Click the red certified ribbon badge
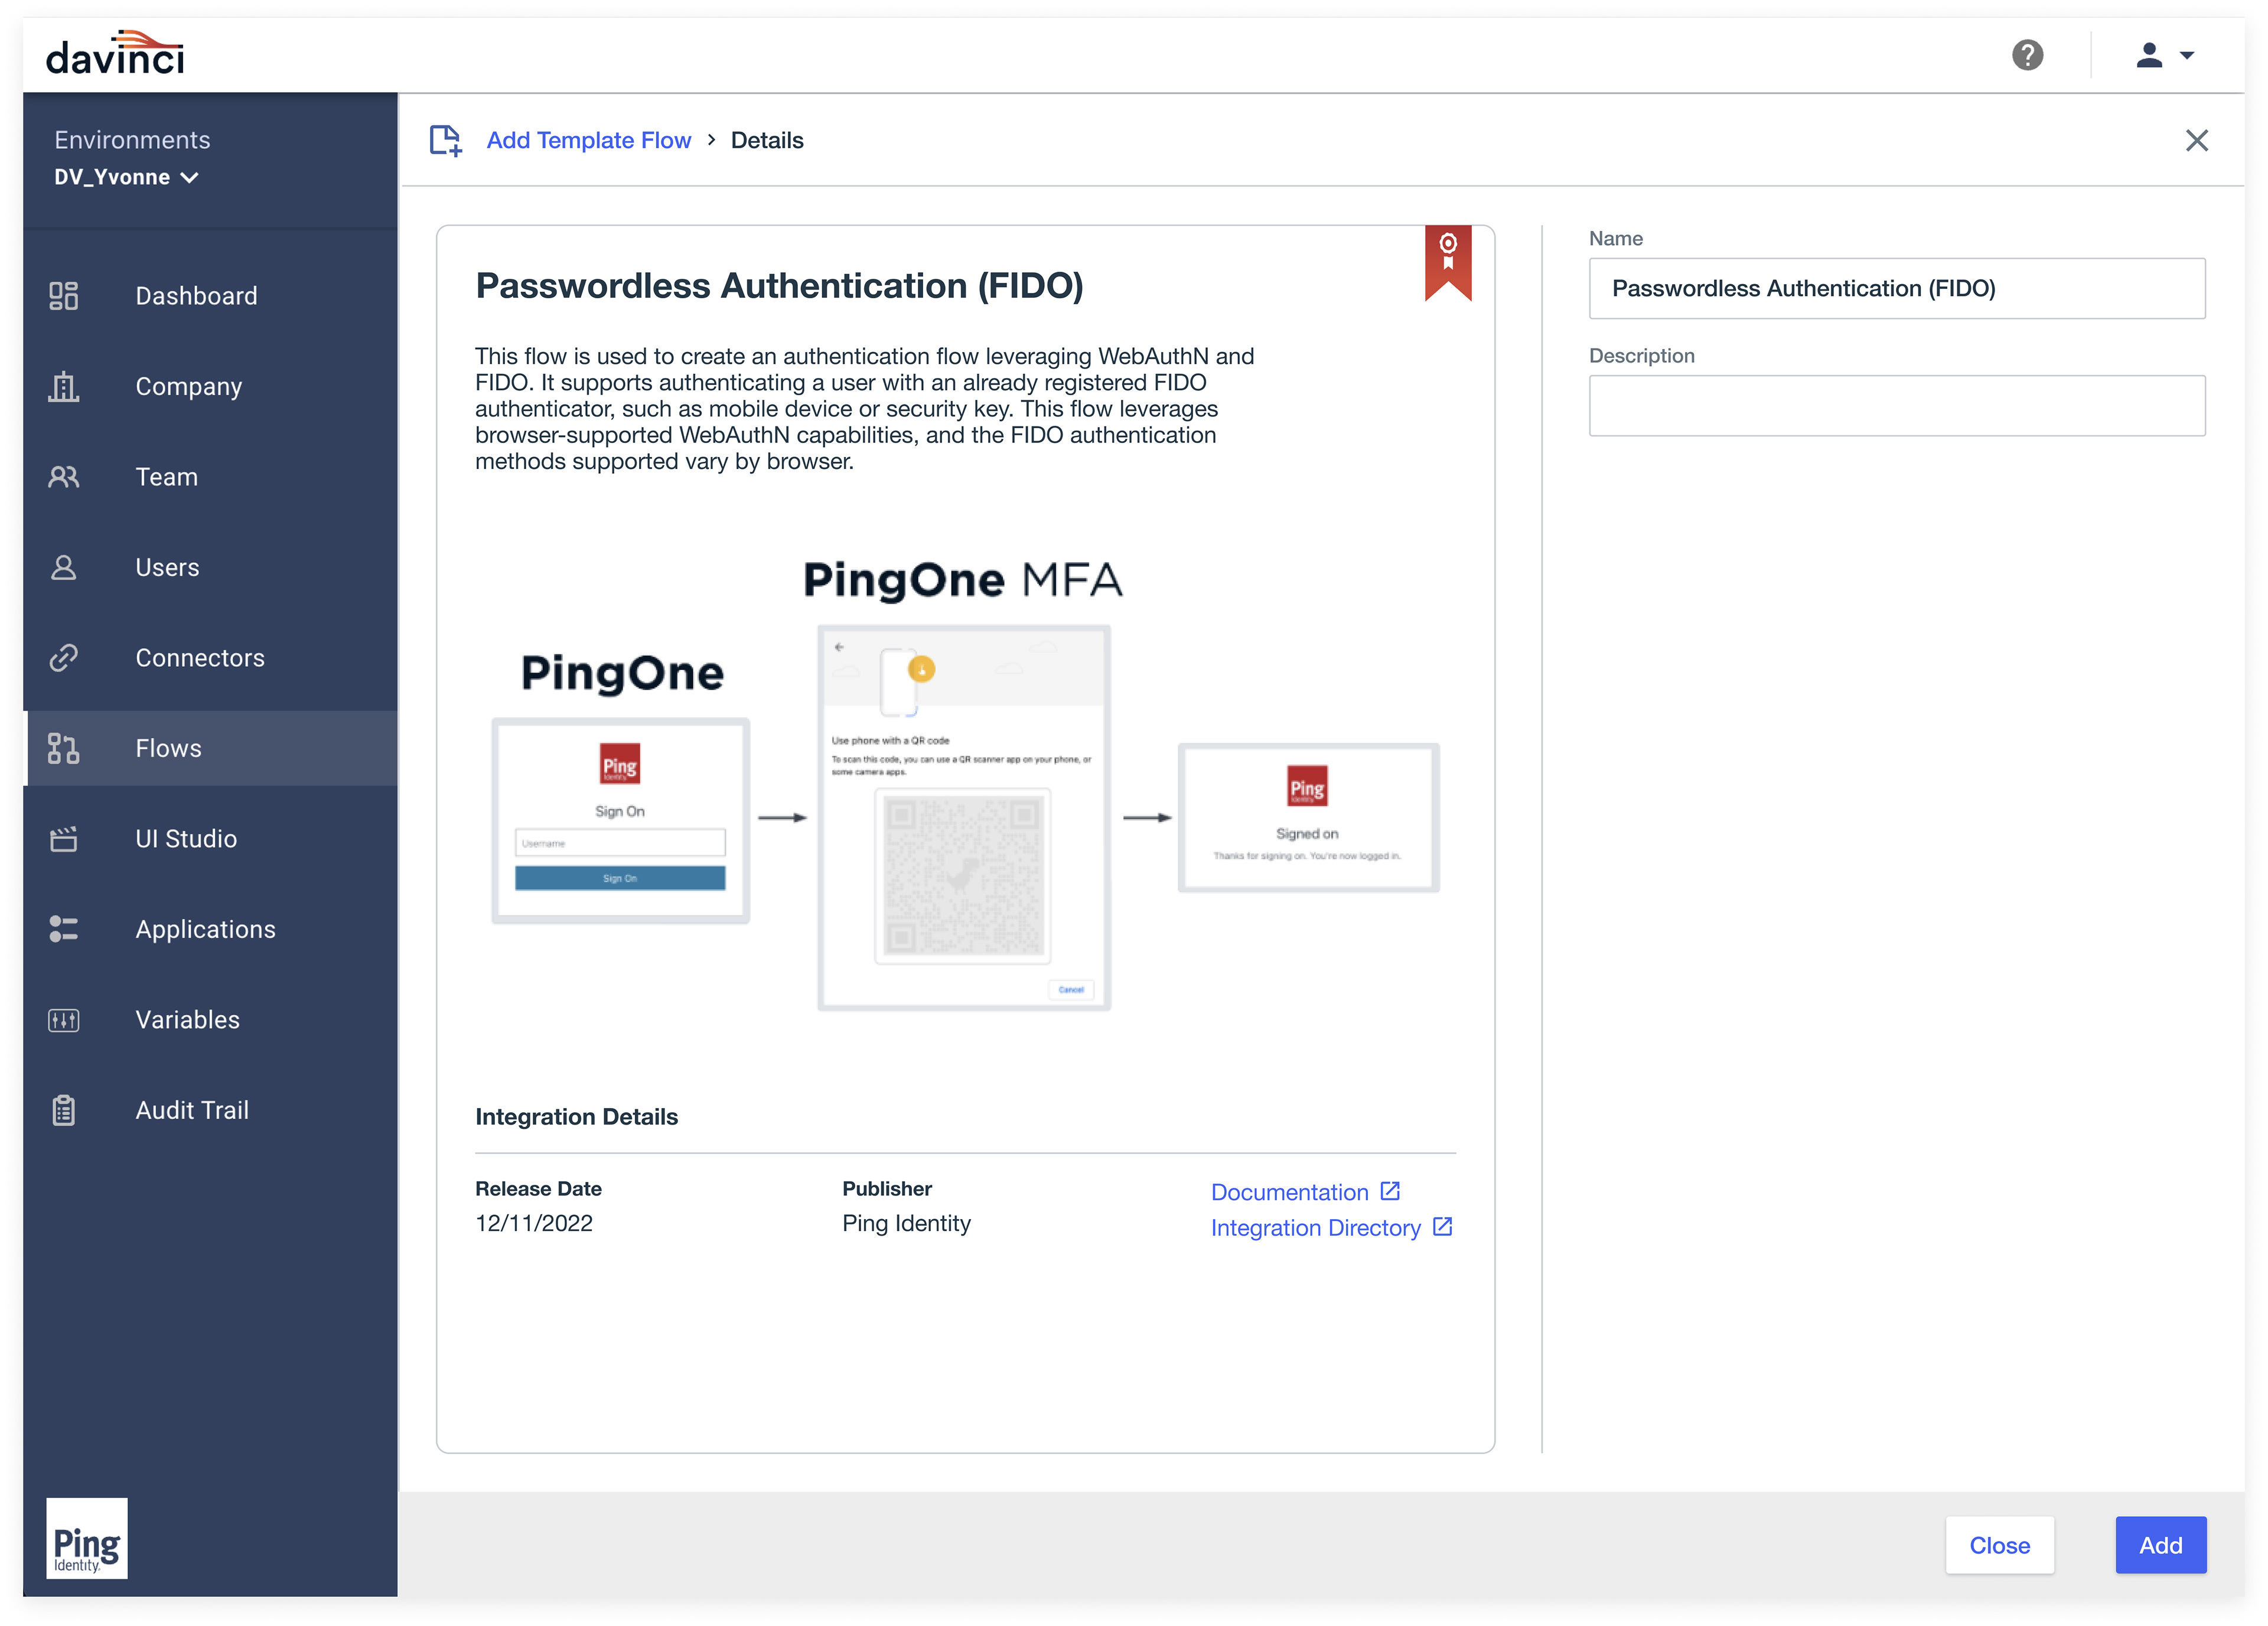2268x1626 pixels. pos(1448,262)
